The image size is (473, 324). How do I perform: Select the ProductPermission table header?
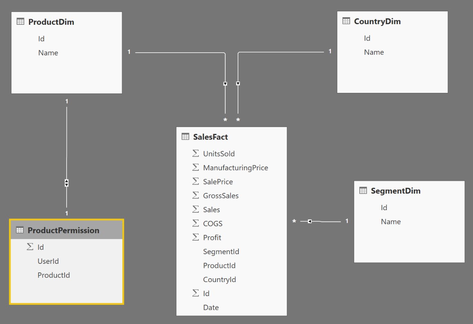tap(67, 230)
